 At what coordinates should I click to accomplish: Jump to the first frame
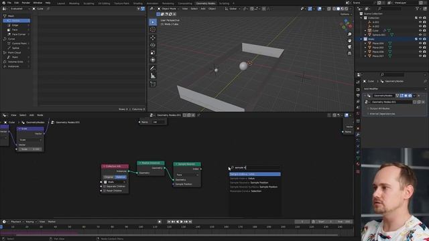[x=169, y=222]
